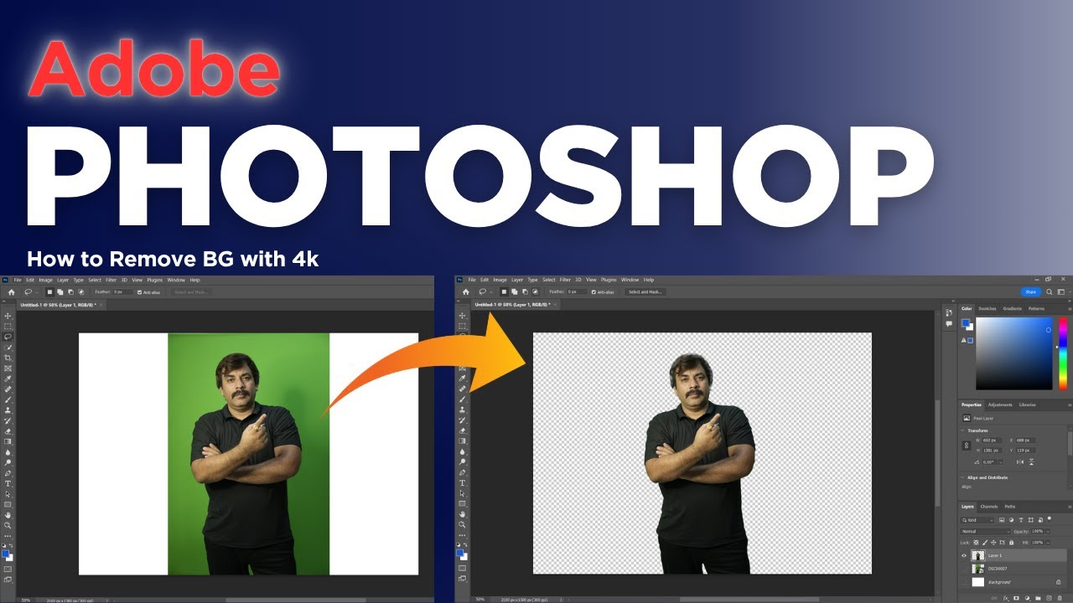Open the Layers panel flyout menu
1073x603 pixels.
click(1070, 507)
